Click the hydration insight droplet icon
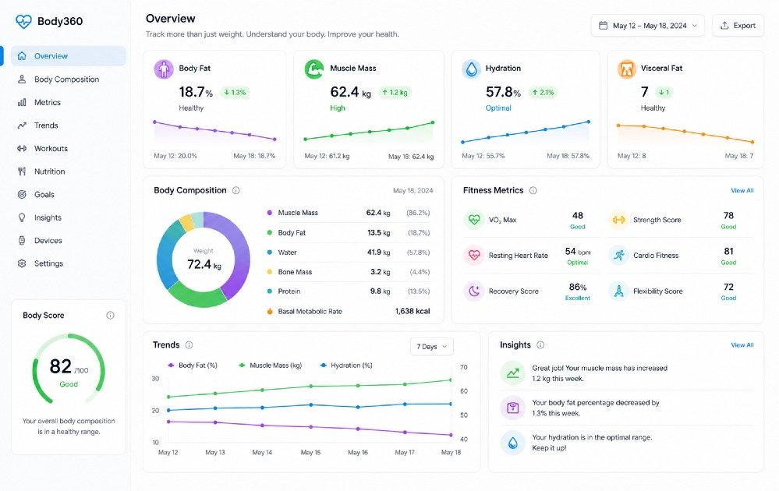 (513, 443)
